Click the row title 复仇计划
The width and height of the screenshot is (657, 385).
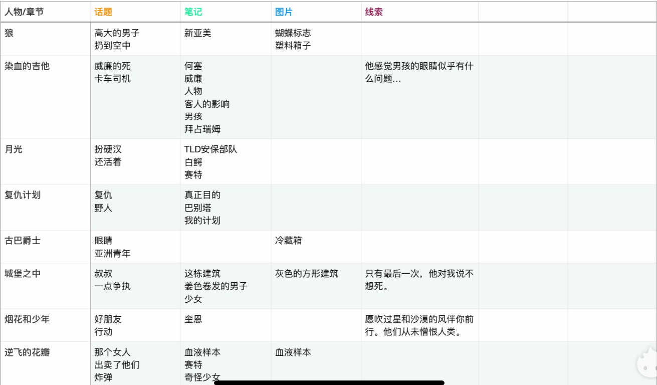[23, 195]
